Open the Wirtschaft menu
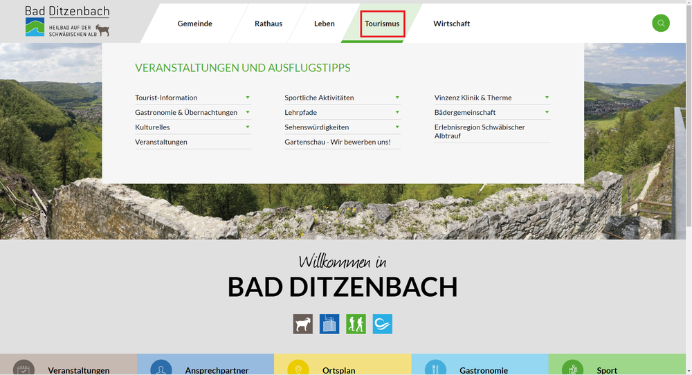692x375 pixels. coord(451,24)
